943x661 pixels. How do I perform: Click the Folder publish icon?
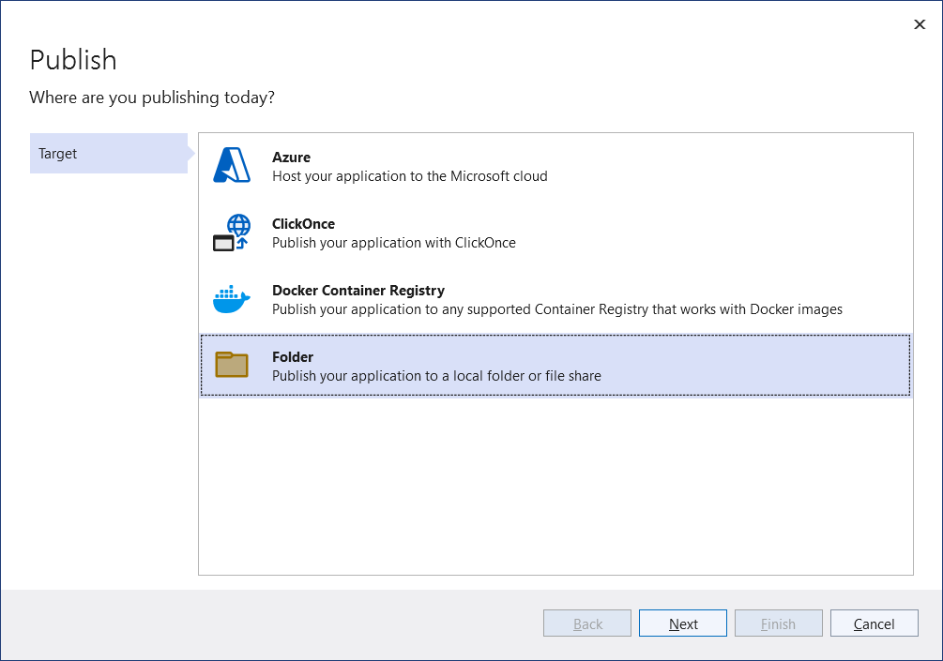(231, 365)
